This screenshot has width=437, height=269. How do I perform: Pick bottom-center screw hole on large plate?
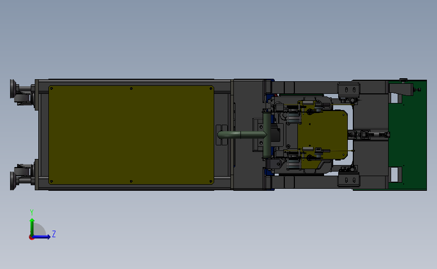(131, 181)
